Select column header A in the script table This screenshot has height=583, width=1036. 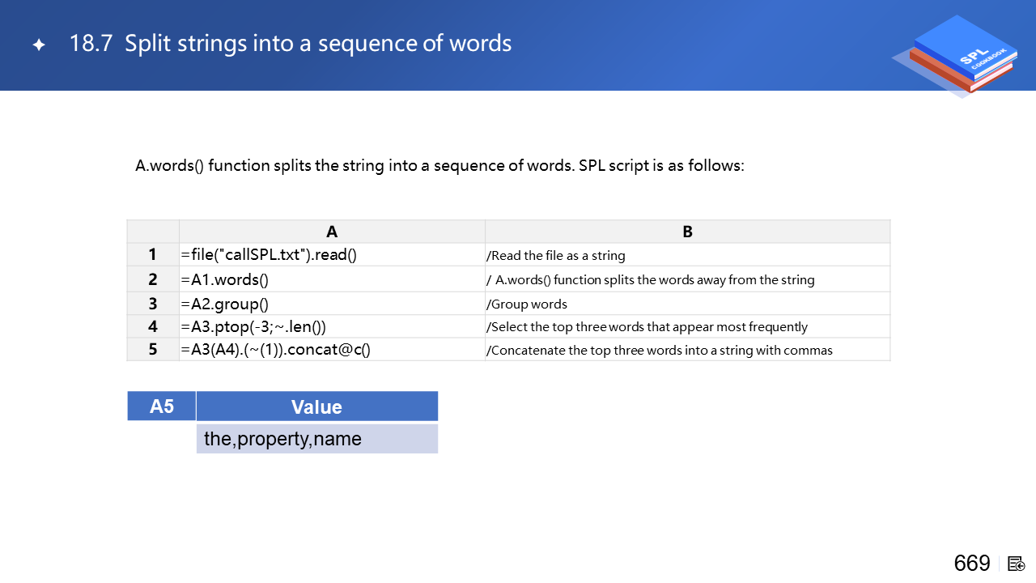[332, 232]
